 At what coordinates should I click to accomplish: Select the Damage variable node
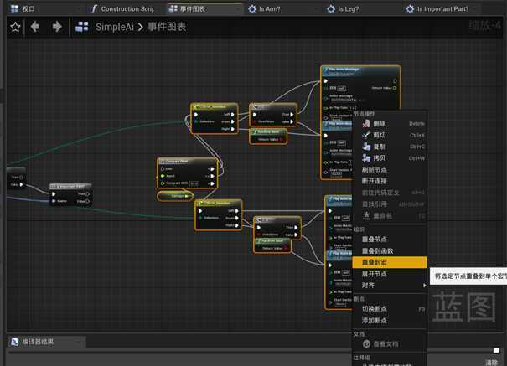tap(175, 196)
